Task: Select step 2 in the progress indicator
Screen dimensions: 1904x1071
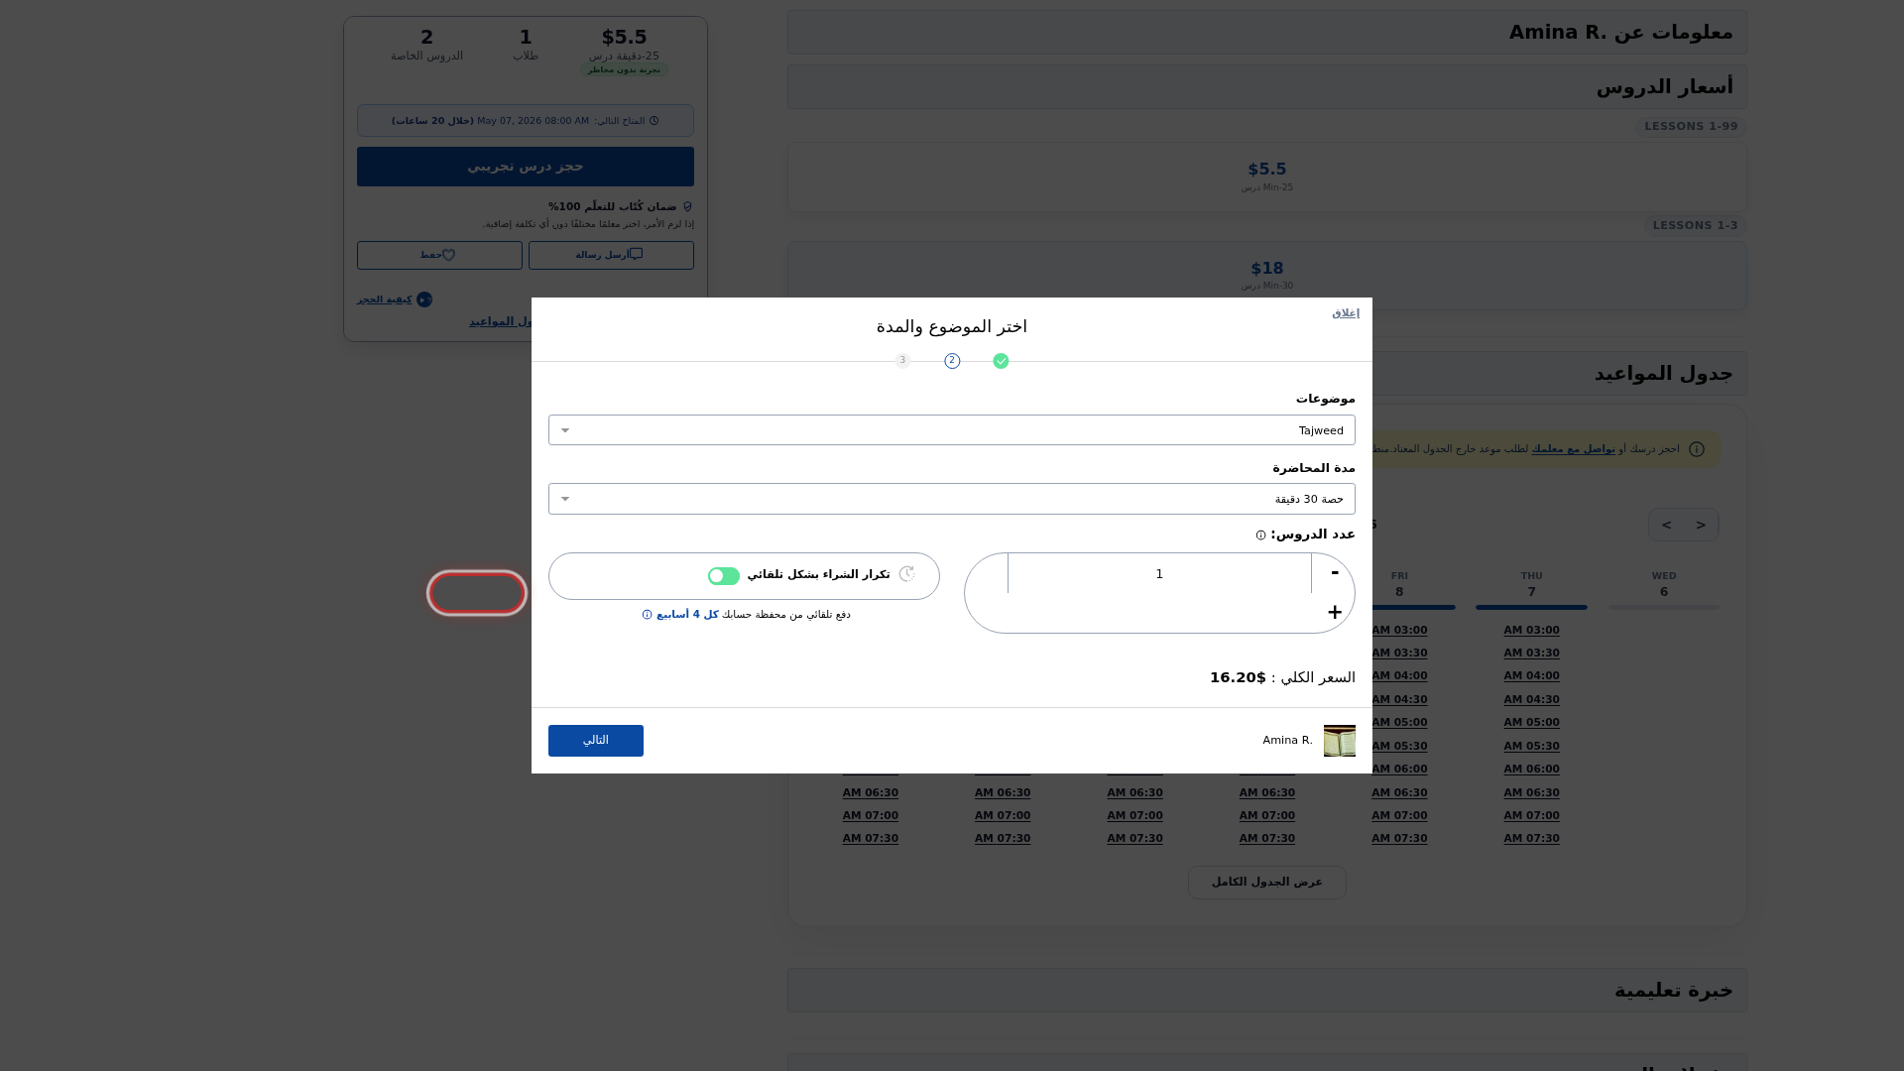Action: [952, 361]
